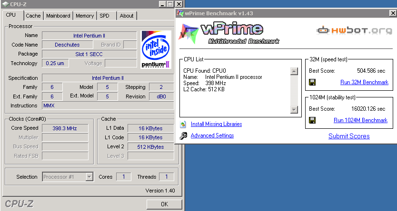Click the Code Name Deschutes field

(67, 45)
